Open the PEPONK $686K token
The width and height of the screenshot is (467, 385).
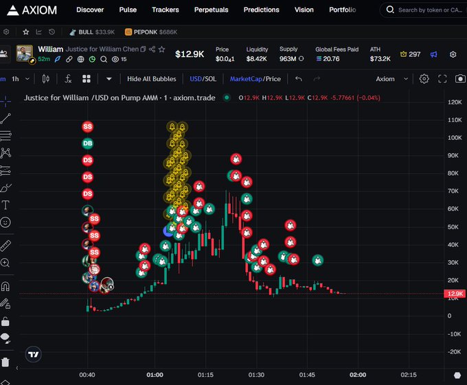[151, 32]
